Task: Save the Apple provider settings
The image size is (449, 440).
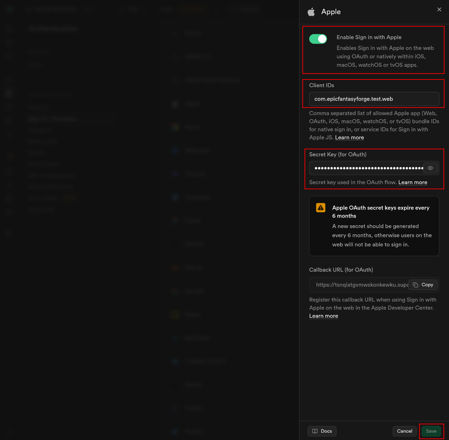Action: 431,431
